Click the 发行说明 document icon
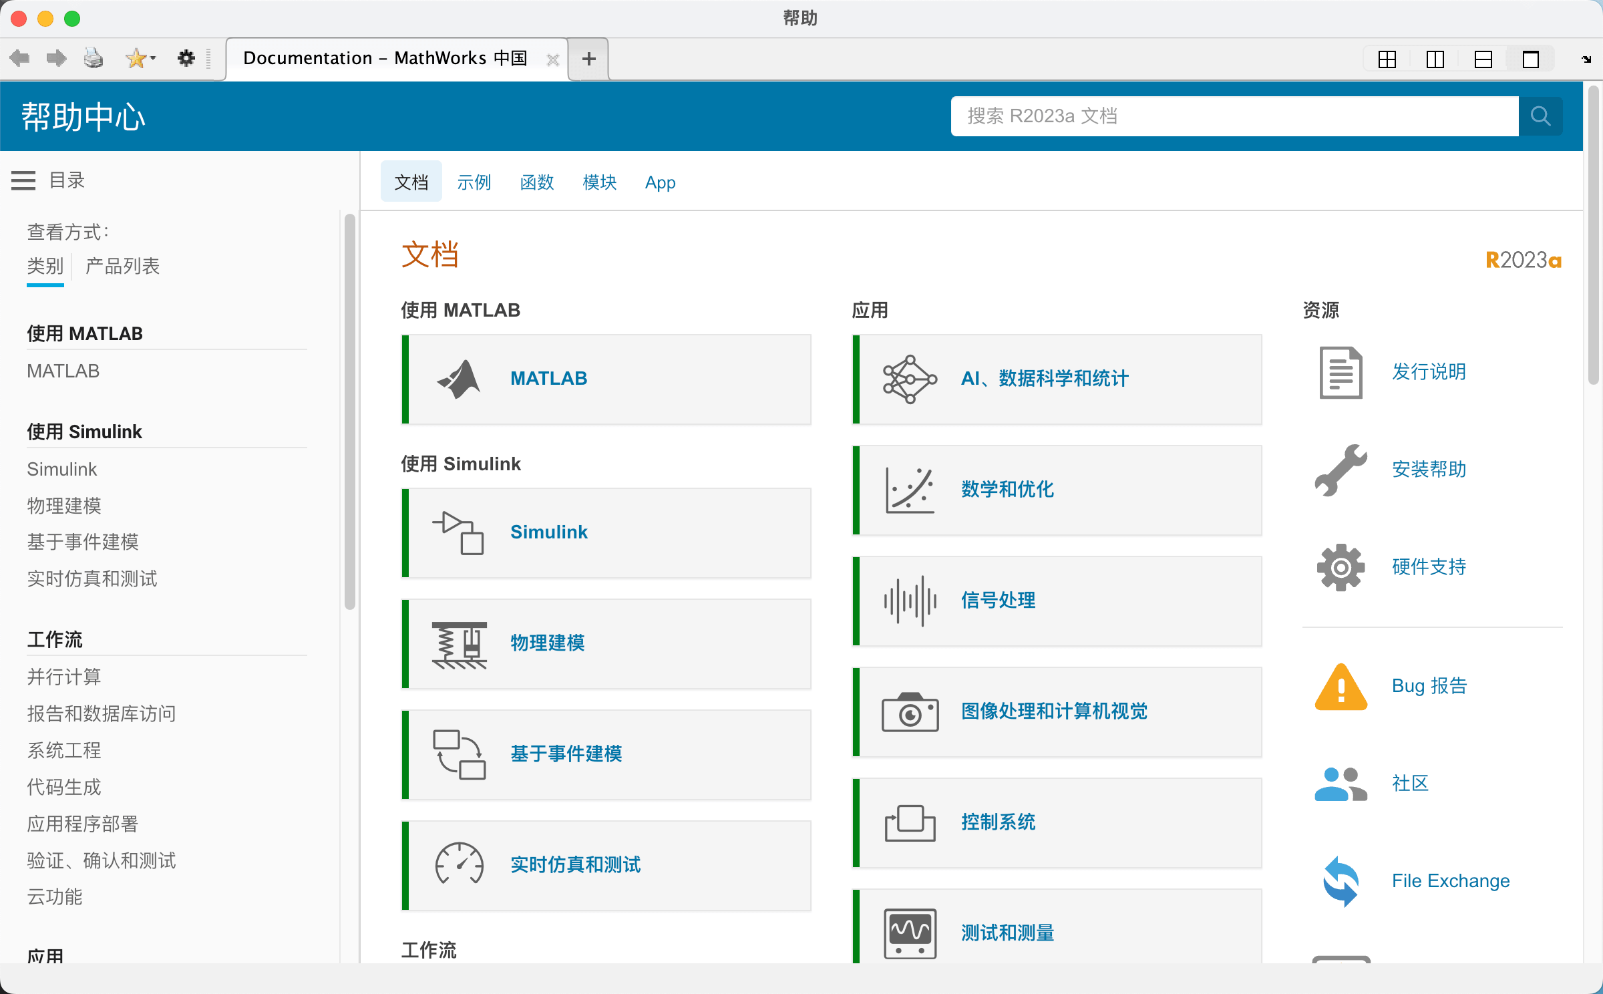The width and height of the screenshot is (1603, 994). pyautogui.click(x=1341, y=373)
